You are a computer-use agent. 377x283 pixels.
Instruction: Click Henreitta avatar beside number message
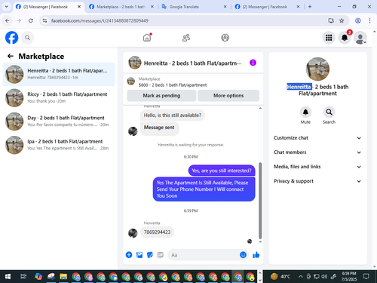point(133,233)
